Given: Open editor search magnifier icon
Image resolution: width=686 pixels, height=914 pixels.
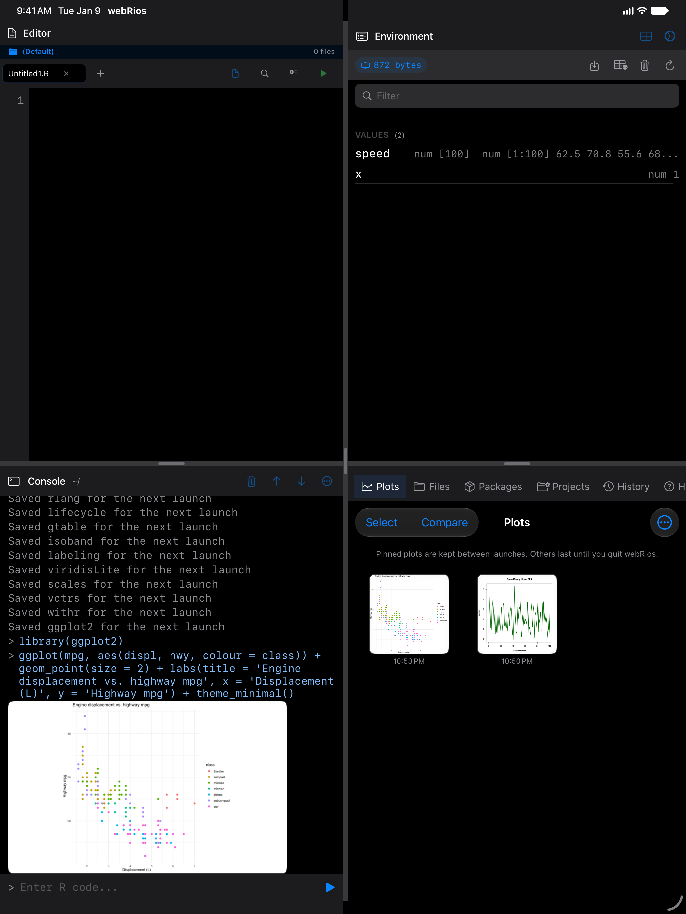Looking at the screenshot, I should click(265, 73).
